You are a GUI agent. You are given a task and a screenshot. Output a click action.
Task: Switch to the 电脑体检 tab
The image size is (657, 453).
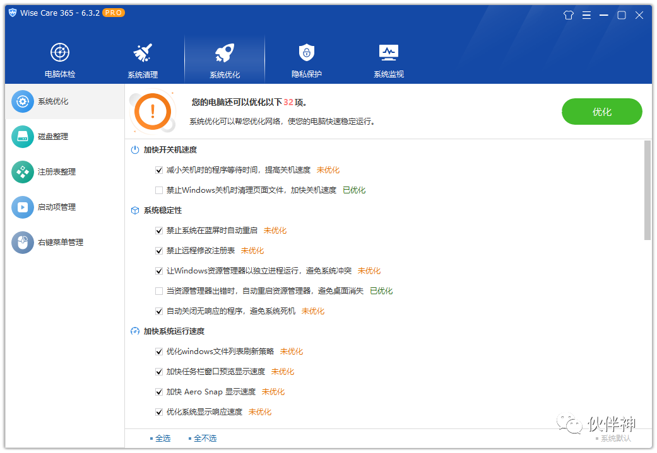tap(60, 59)
